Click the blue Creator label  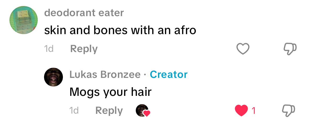169,75
